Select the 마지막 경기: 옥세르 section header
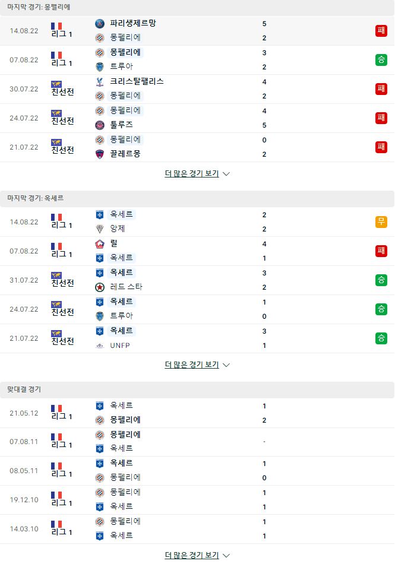 (197, 198)
